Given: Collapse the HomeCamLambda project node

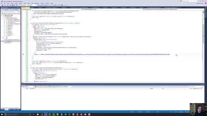Looking at the screenshot, I should (2, 15).
